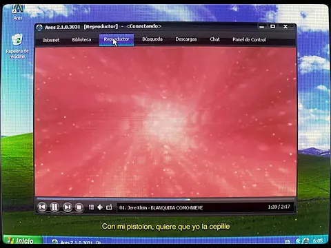
Task: Minimize the Ares window
Action: 261,27
